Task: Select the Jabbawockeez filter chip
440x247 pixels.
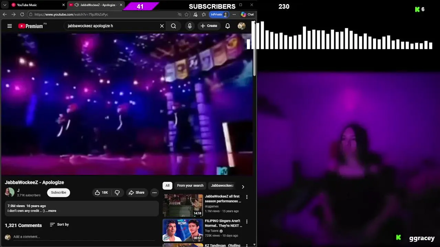Action: click(222, 186)
